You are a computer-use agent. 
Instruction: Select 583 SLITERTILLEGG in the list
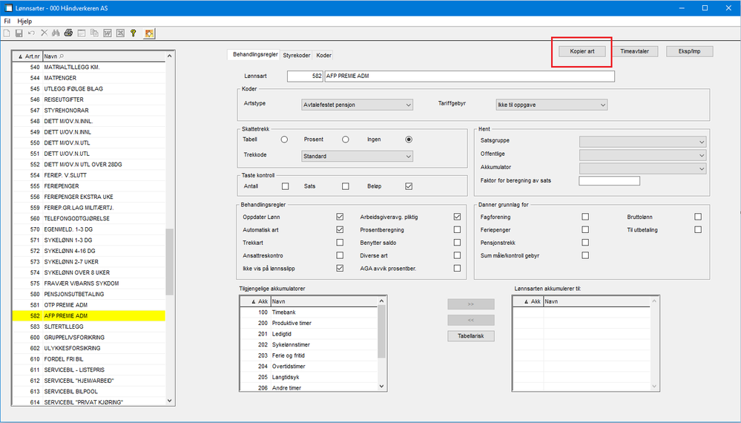tap(89, 327)
